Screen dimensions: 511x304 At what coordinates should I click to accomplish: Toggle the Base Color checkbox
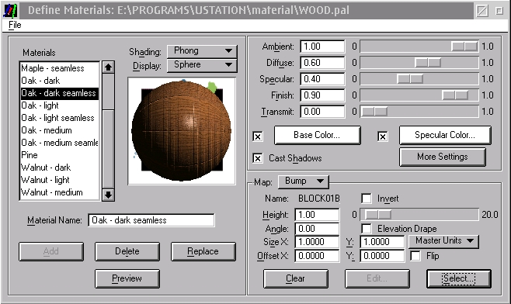[258, 136]
